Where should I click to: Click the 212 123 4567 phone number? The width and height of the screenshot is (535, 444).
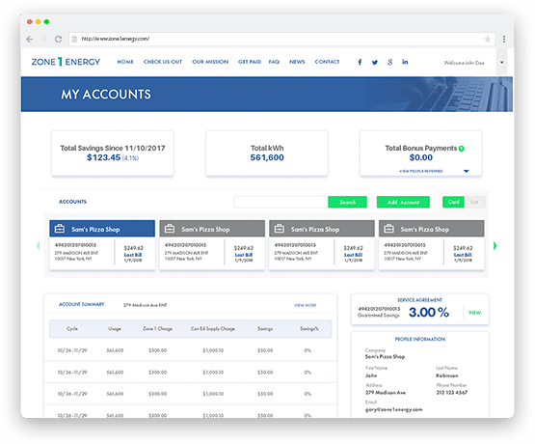tap(452, 393)
